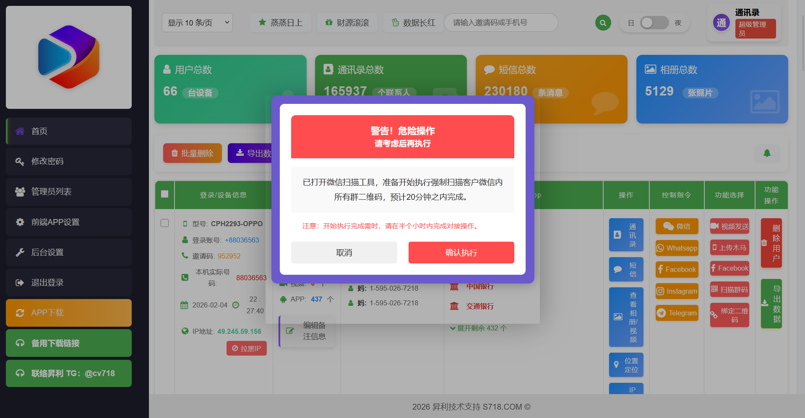Open 管理员列表 in the sidebar menu
The width and height of the screenshot is (805, 418).
69,191
